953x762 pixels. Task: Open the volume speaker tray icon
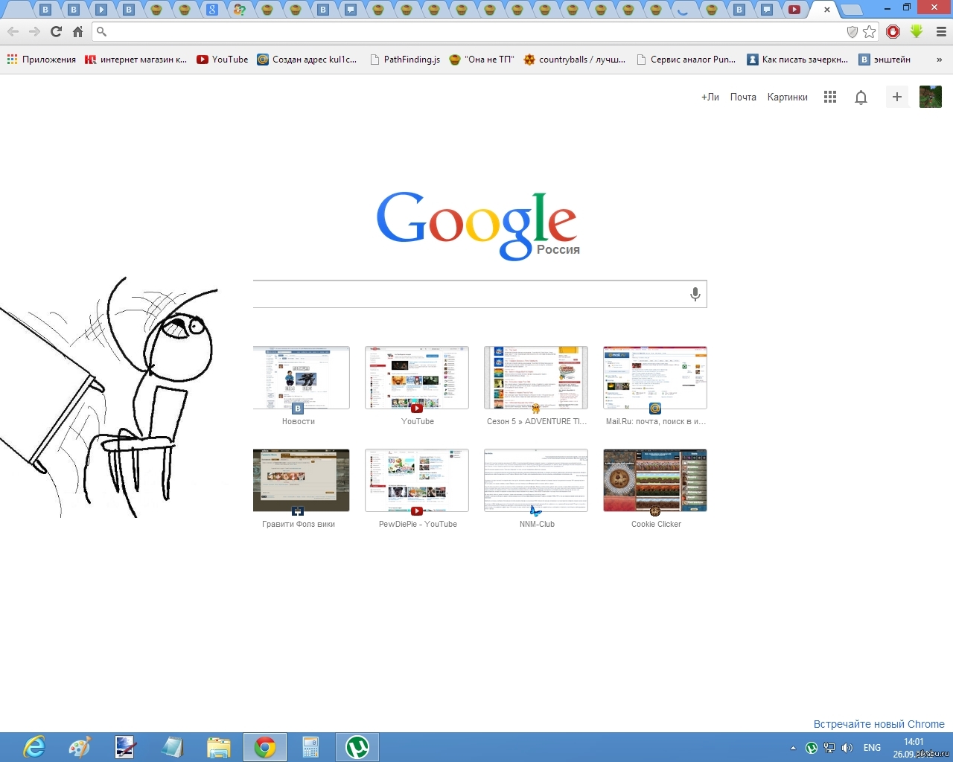tap(847, 748)
